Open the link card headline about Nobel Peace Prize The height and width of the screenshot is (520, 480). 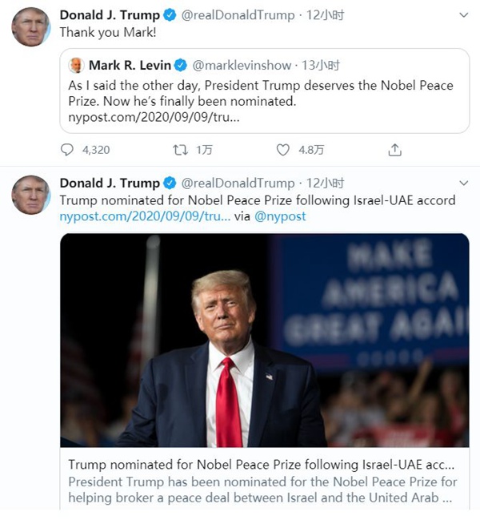261,465
